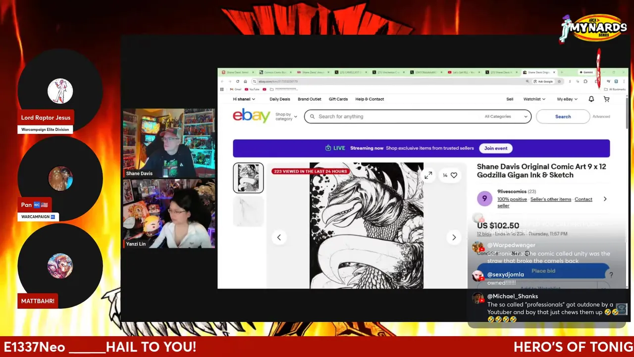Click the Gemini button in browser

(x=586, y=72)
